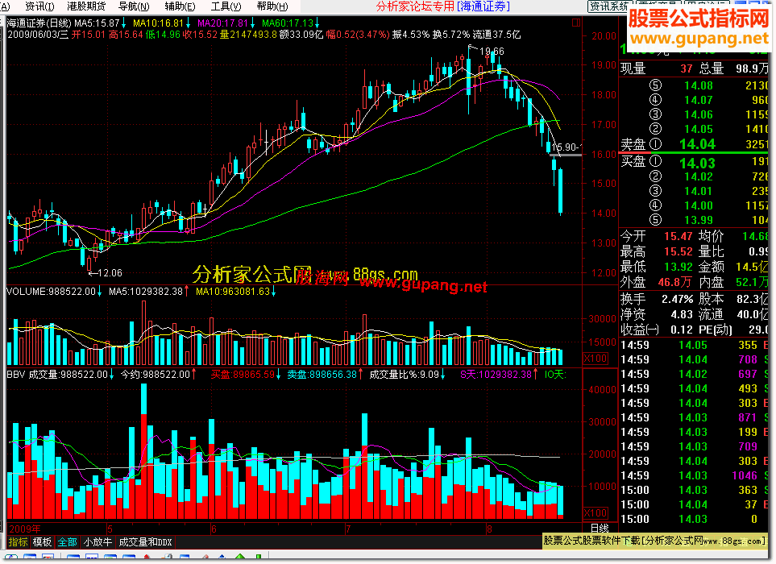The height and width of the screenshot is (564, 776).
Task: Open the 港股期货 menu
Action: click(86, 6)
